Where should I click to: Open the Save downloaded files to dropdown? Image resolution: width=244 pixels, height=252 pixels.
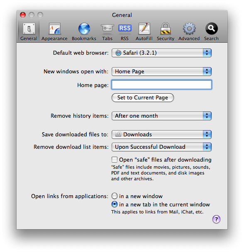(x=161, y=135)
